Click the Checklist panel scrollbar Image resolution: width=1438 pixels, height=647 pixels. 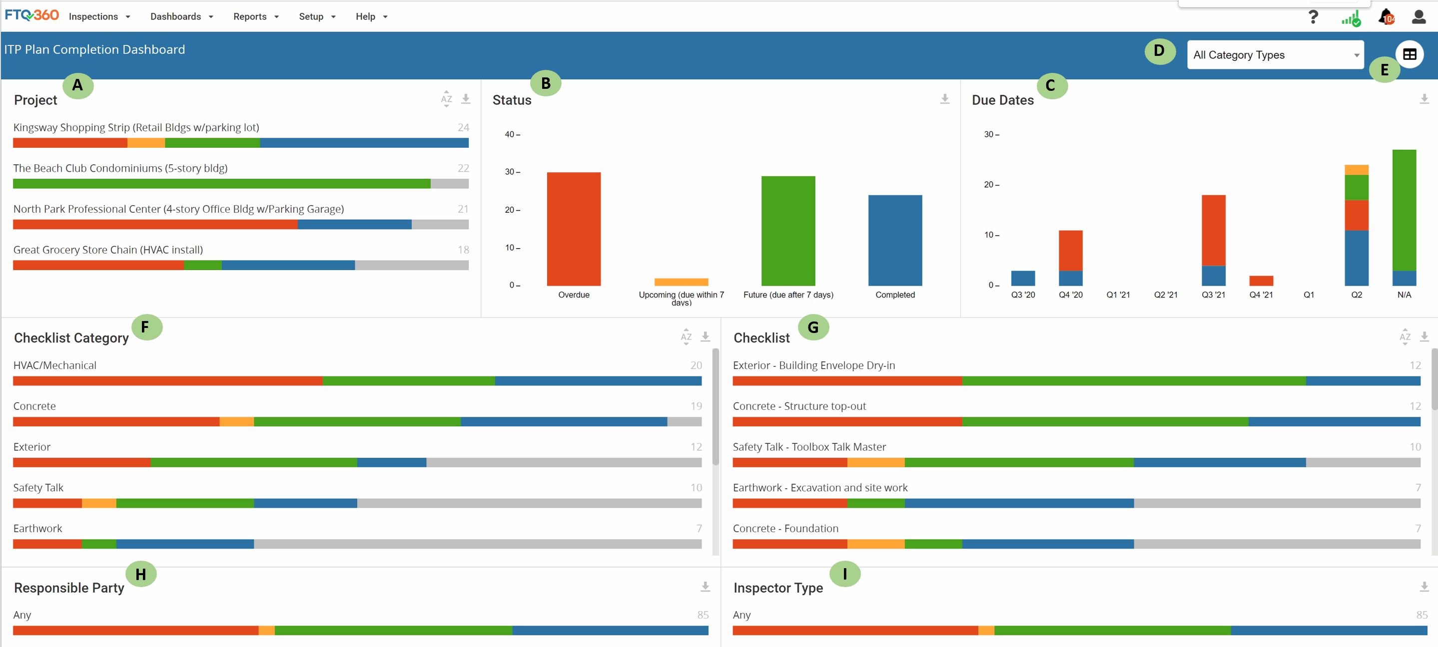(1434, 379)
